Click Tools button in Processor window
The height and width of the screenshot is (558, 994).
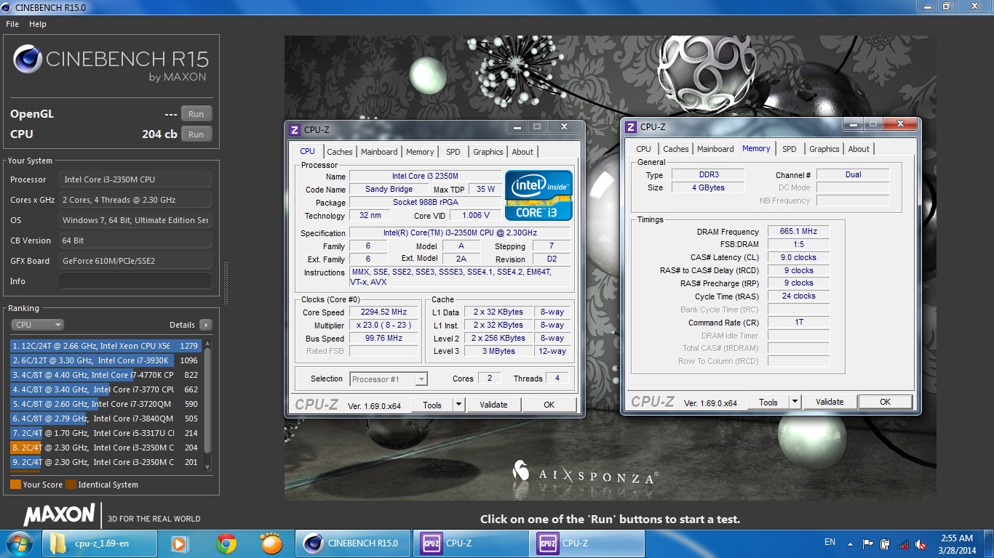coord(432,405)
